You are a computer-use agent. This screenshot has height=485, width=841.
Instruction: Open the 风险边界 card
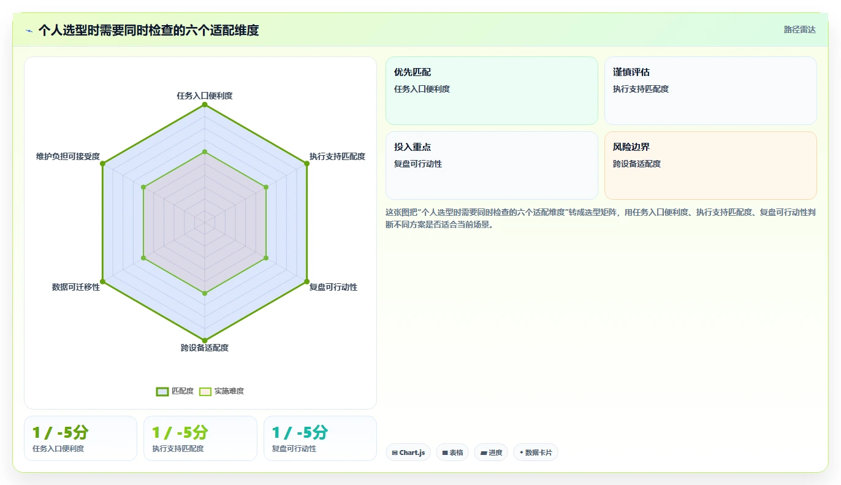(710, 166)
